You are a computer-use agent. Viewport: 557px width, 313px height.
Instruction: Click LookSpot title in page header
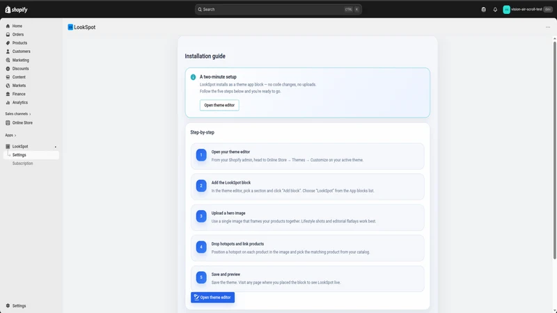coord(84,27)
